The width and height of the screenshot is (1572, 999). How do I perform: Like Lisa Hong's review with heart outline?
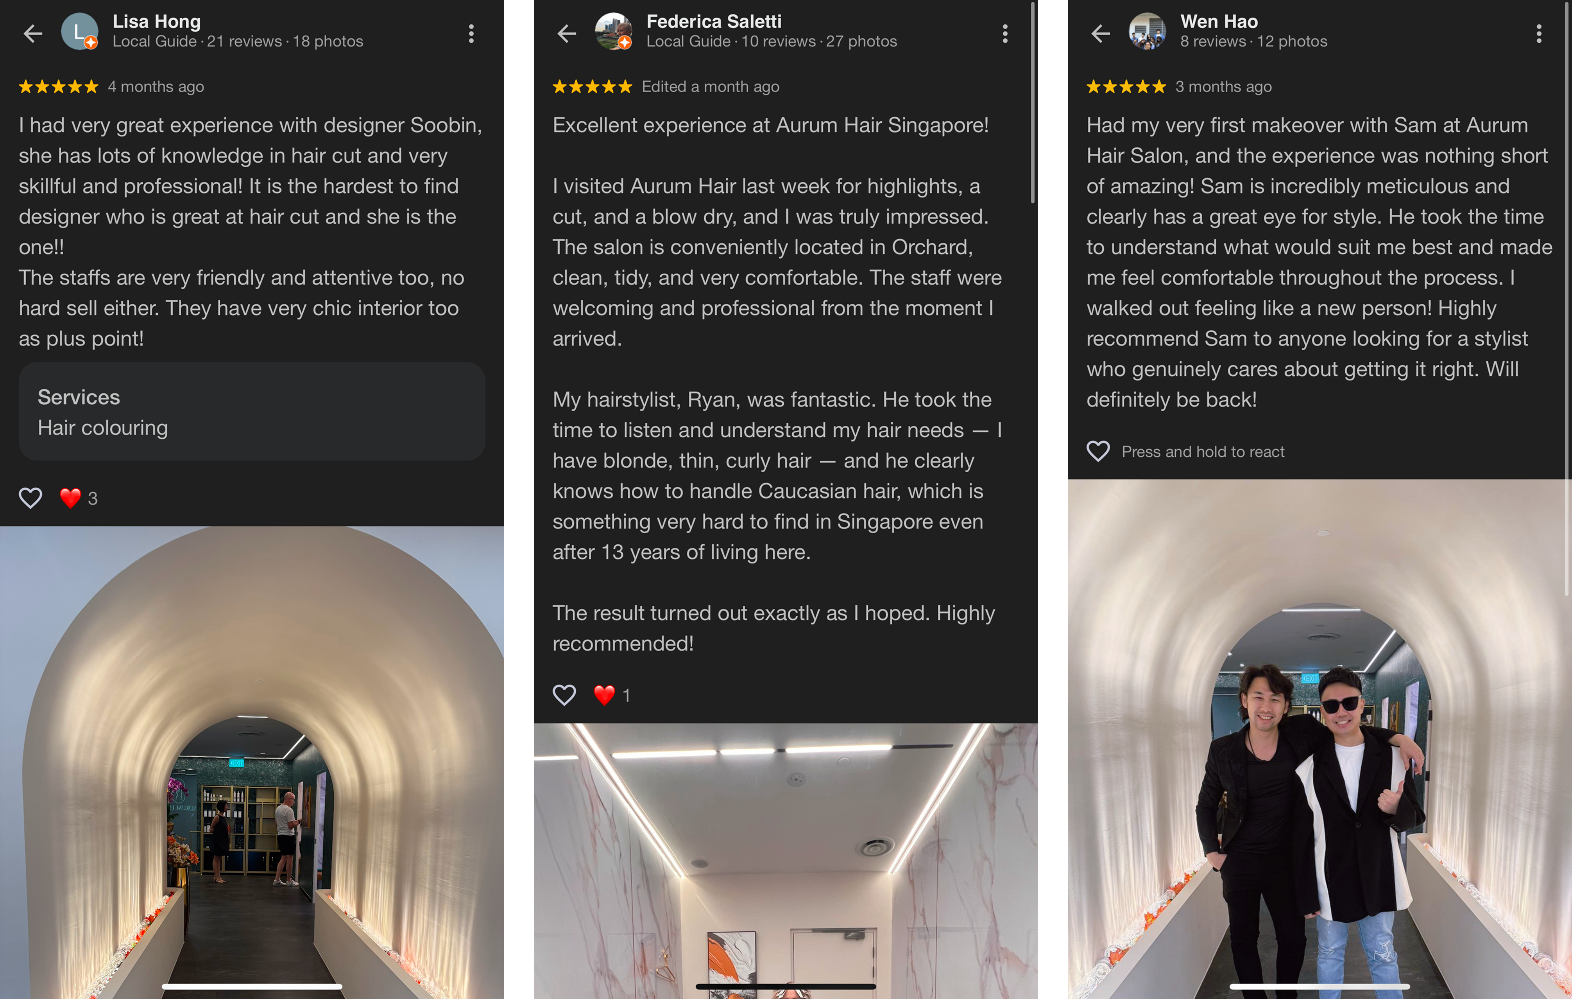tap(31, 498)
